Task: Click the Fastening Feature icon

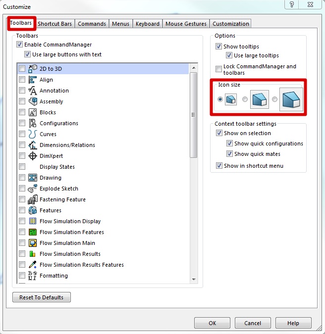Action: tap(33, 199)
